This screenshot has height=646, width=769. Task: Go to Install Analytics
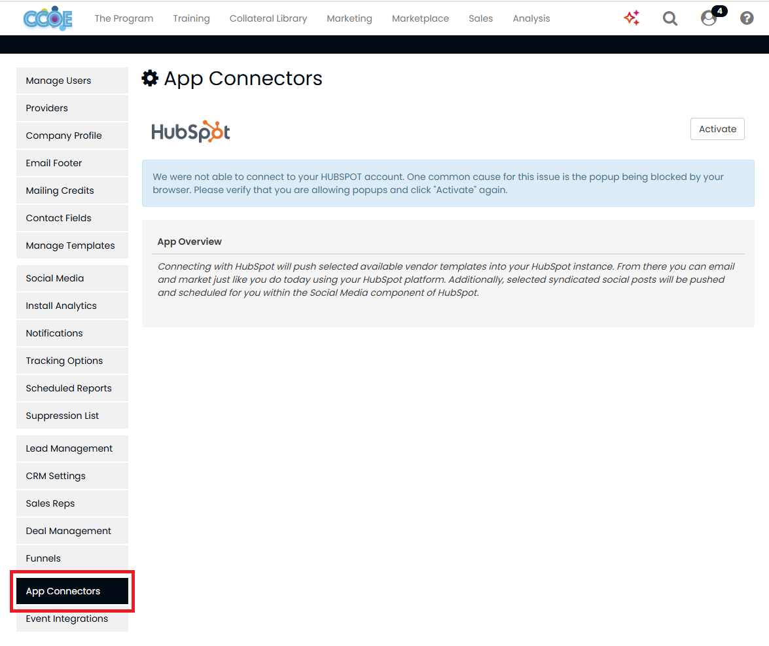(72, 306)
